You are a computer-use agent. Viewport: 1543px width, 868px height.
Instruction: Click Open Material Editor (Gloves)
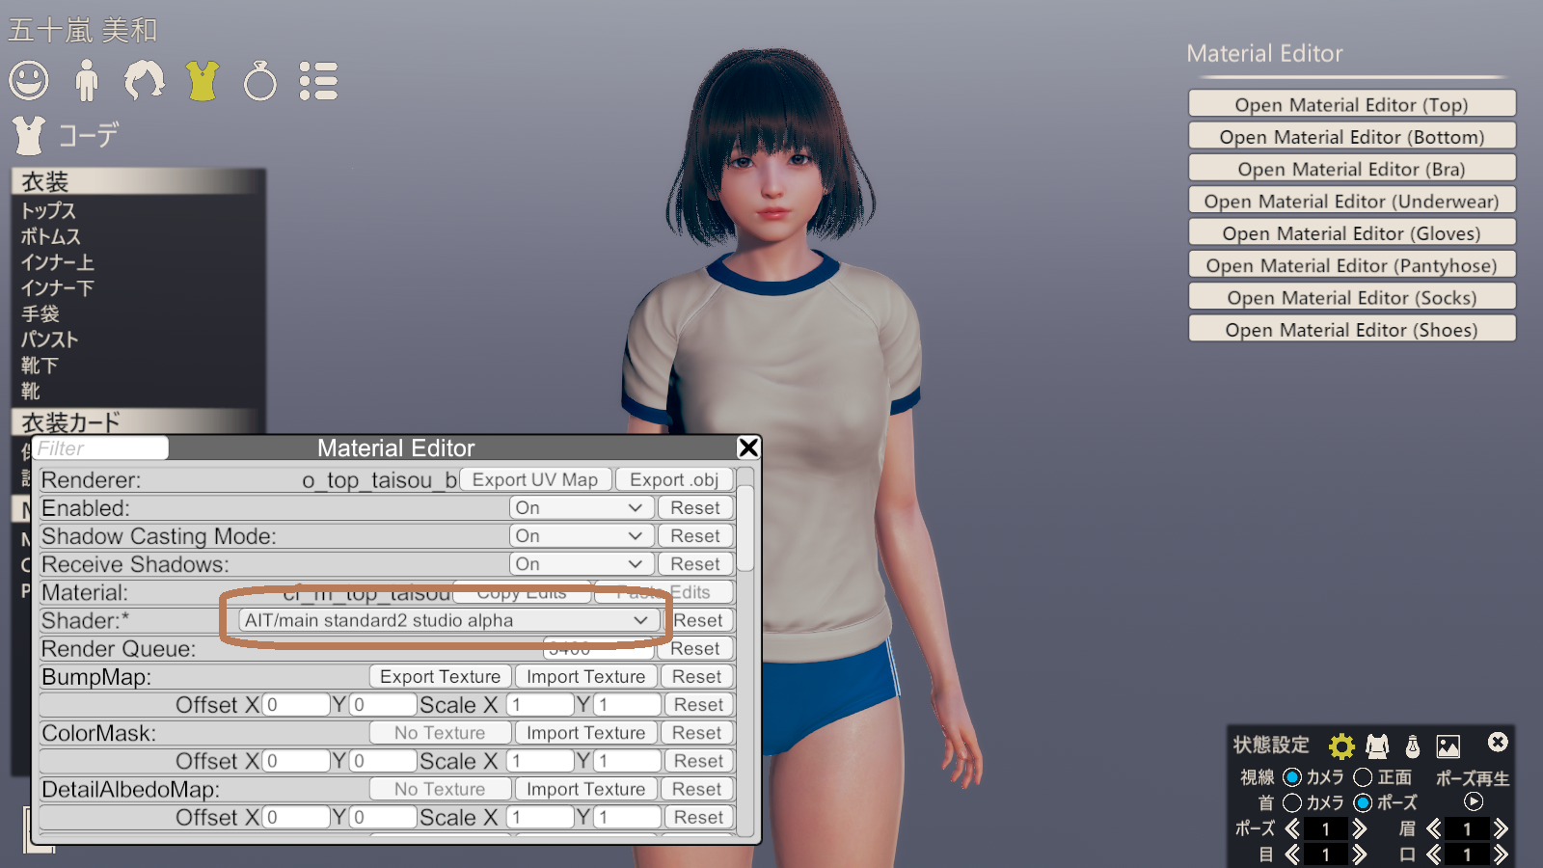pos(1351,233)
